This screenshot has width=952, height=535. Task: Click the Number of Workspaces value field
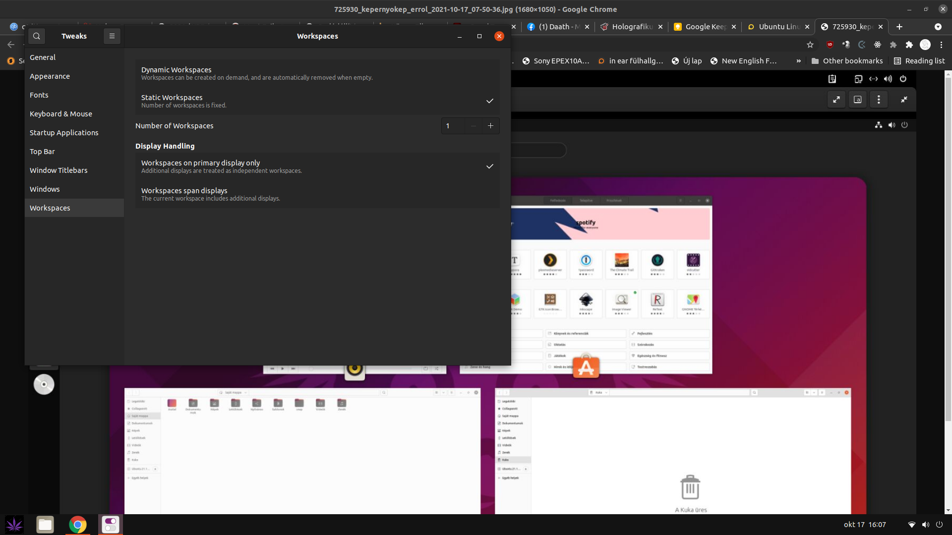point(453,126)
